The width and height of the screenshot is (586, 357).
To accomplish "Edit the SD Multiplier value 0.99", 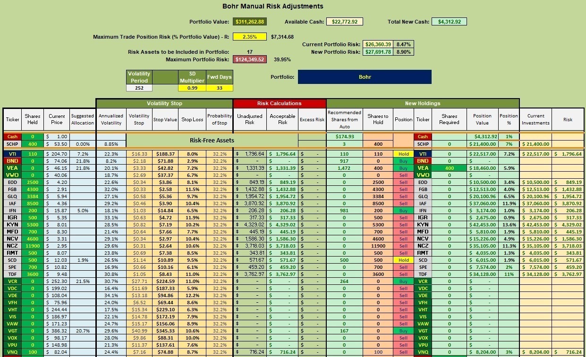I will [192, 88].
